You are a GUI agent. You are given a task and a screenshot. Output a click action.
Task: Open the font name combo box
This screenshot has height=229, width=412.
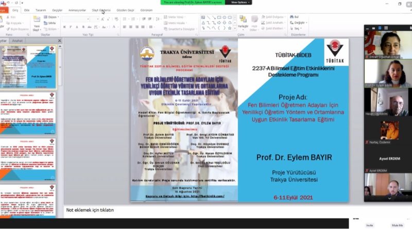point(76,19)
